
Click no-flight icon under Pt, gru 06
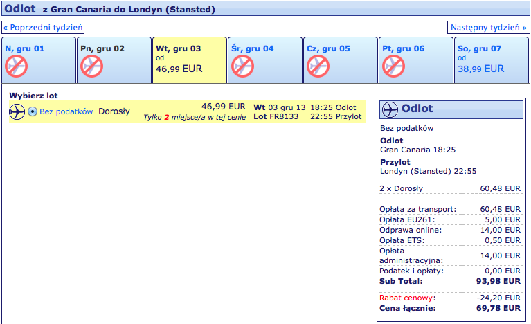[394, 66]
